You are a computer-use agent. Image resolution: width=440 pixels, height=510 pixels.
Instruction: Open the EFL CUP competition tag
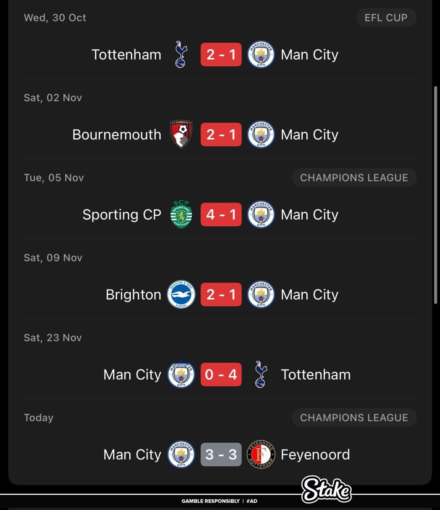click(386, 18)
